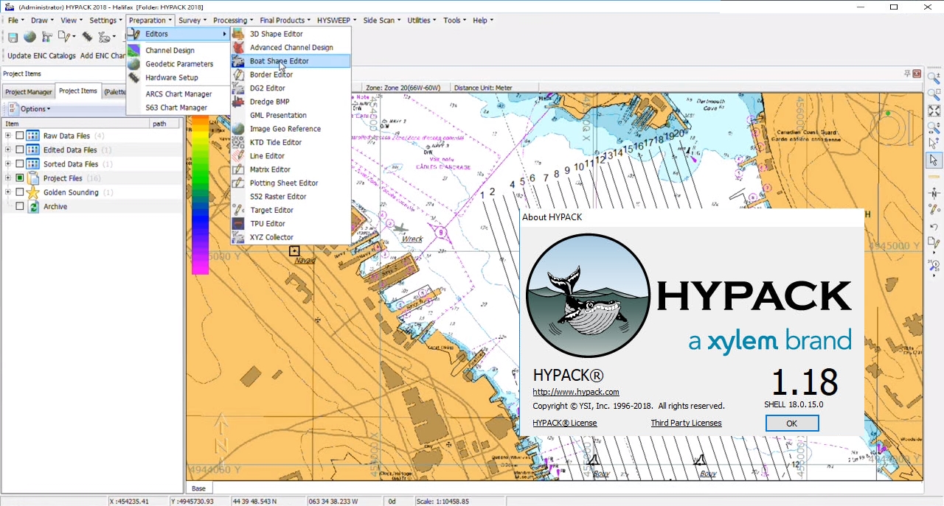Viewport: 944px width, 506px height.
Task: Click the globe geodetic toolbar icon
Action: pos(29,37)
